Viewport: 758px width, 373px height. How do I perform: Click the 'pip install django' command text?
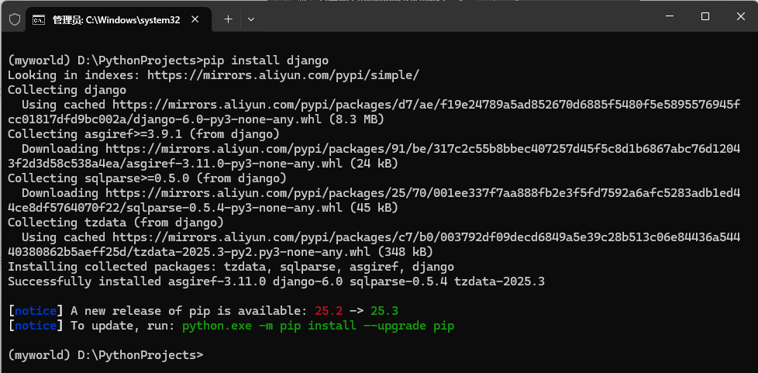[266, 60]
